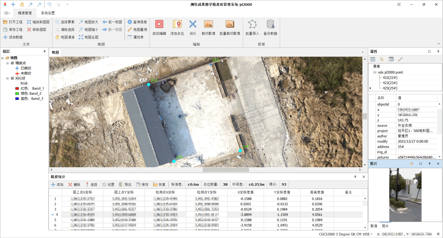Screen dimensions: 443x238
Task: Click the 批量裁切影像 batch crop icon
Action: click(x=230, y=24)
